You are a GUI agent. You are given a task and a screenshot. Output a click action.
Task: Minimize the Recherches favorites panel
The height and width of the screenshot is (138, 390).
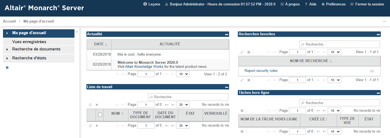click(378, 34)
